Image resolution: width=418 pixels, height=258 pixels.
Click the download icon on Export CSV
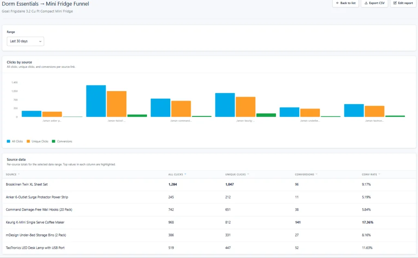pyautogui.click(x=366, y=3)
